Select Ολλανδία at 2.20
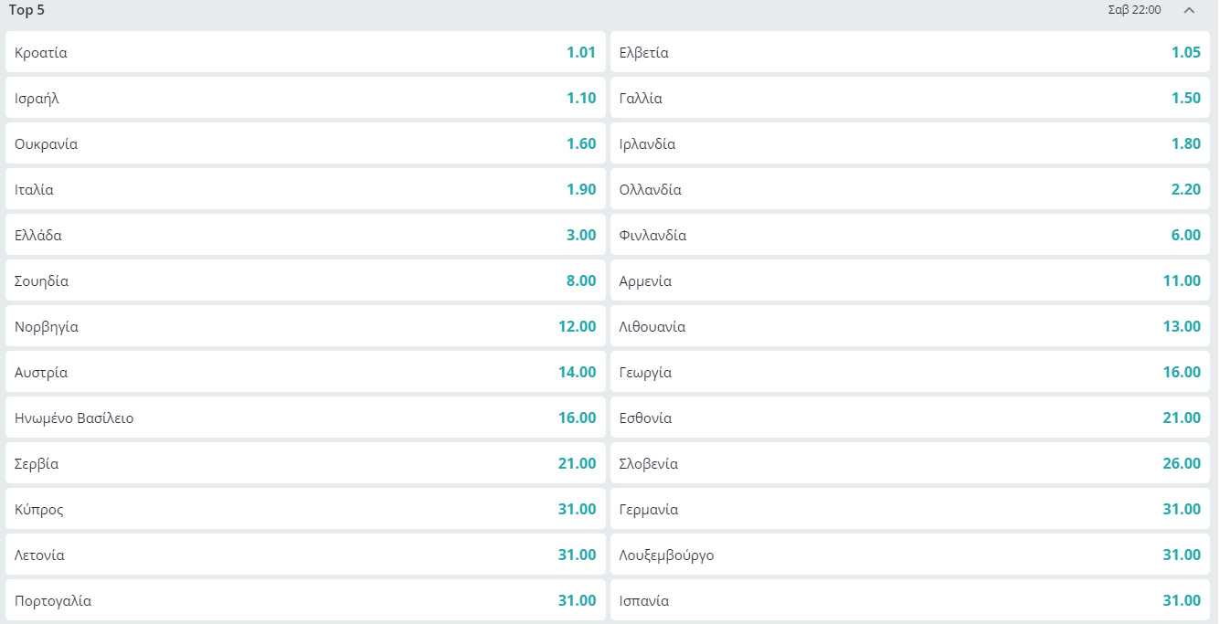Image resolution: width=1220 pixels, height=624 pixels. click(910, 189)
